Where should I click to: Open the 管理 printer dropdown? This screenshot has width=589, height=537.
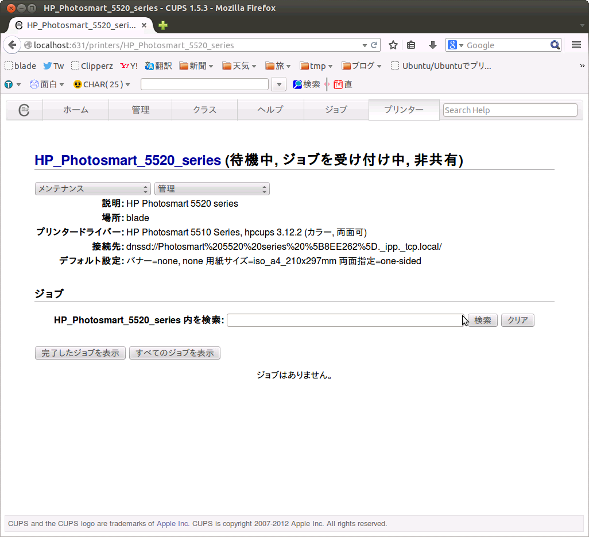[x=212, y=188]
